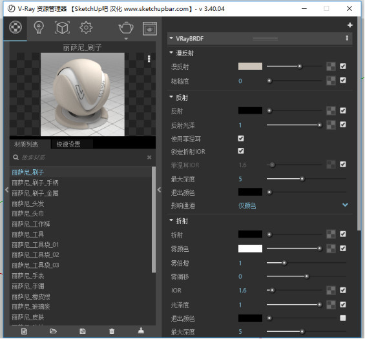This screenshot has height=339, width=365.
Task: Toggle 反射光泽 texture enable checkbox
Action: pos(343,125)
